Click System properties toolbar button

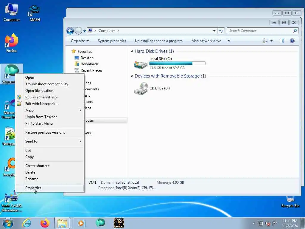[x=112, y=41]
